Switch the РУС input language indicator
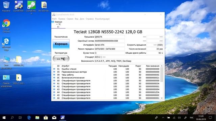The width and height of the screenshot is (216, 121). [192, 118]
